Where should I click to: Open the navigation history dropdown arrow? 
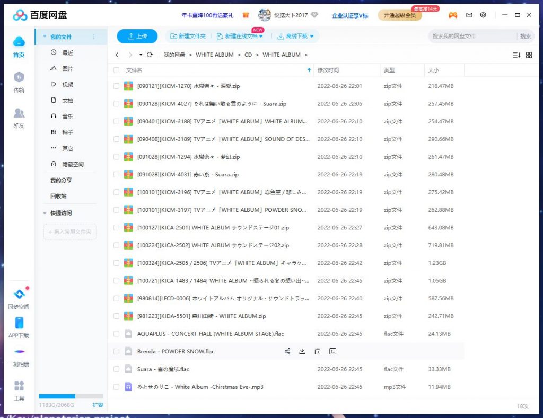(x=141, y=55)
